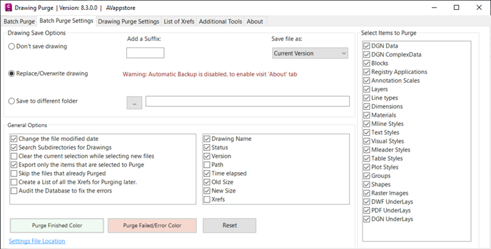Uncheck Search Subdirectories for Drawings

point(62,147)
